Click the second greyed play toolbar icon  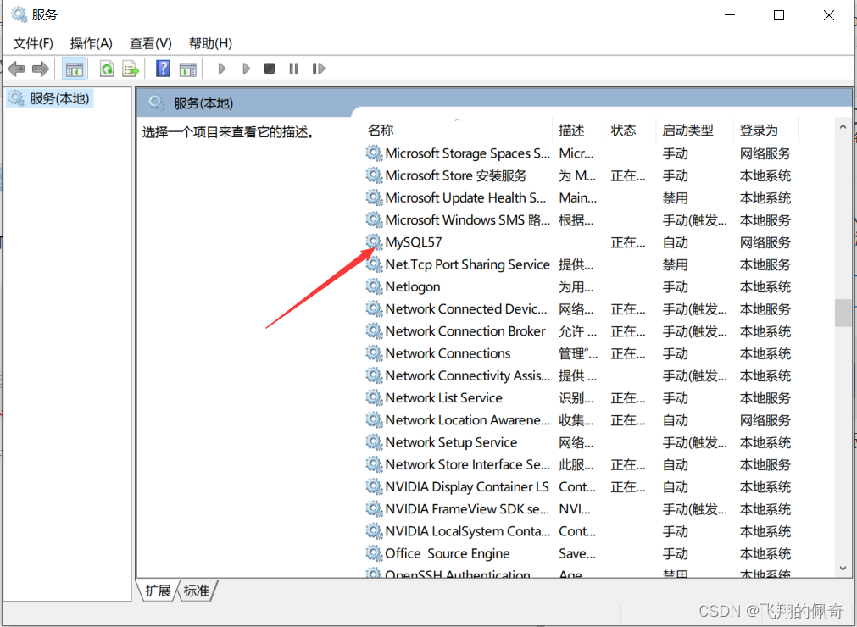246,69
